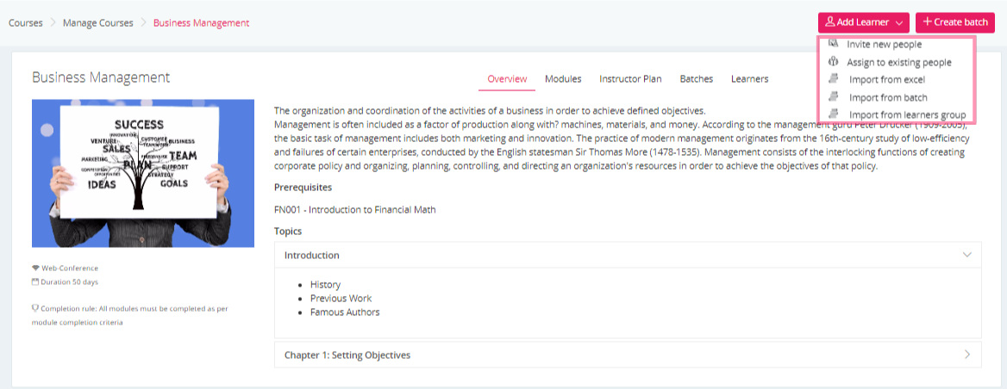This screenshot has height=389, width=1007.
Task: Open the Instructor Plan tab
Action: coord(630,79)
